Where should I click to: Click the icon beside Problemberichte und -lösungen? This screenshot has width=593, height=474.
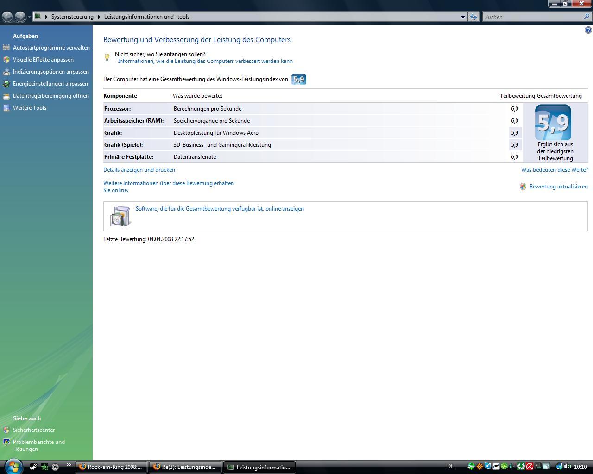[6, 442]
